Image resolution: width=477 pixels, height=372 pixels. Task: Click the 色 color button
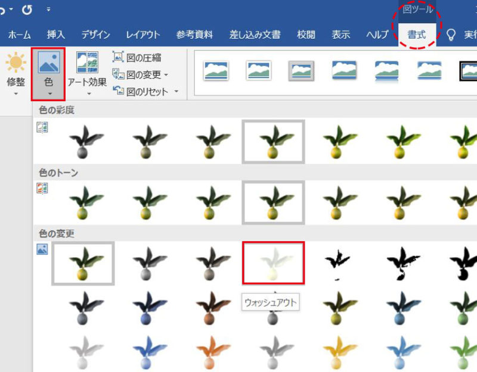click(x=48, y=74)
